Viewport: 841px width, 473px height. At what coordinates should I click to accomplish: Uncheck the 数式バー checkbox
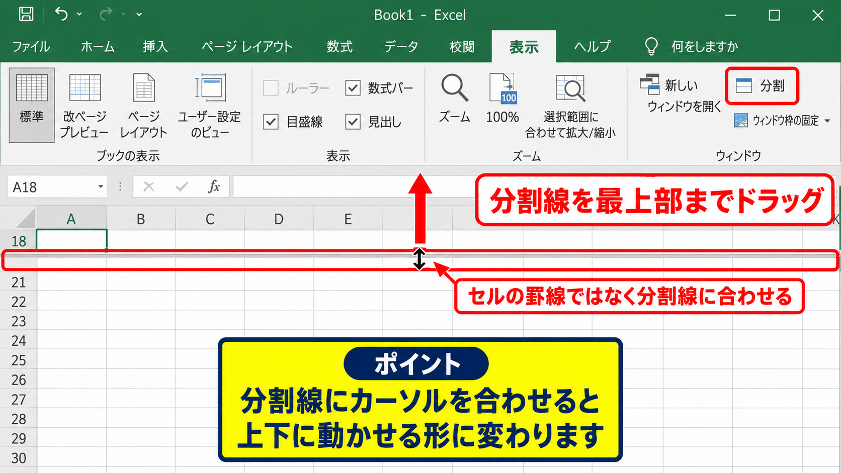coord(353,88)
